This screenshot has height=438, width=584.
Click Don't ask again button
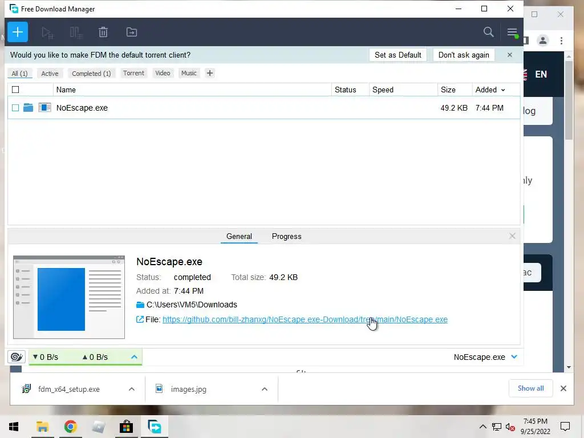click(464, 55)
